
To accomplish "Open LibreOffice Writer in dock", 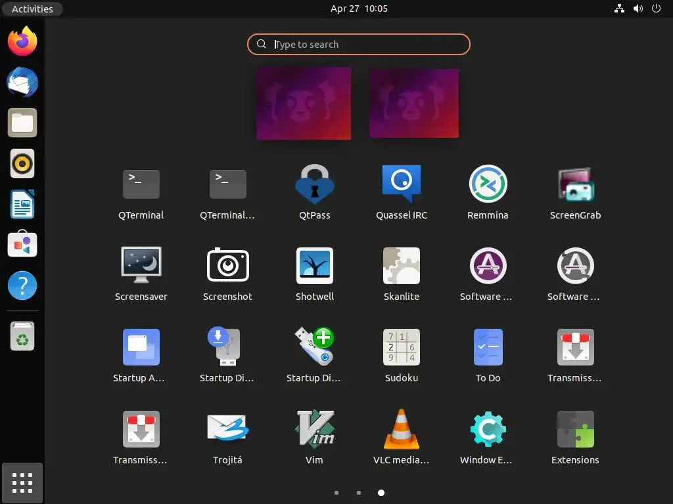I will (x=22, y=204).
